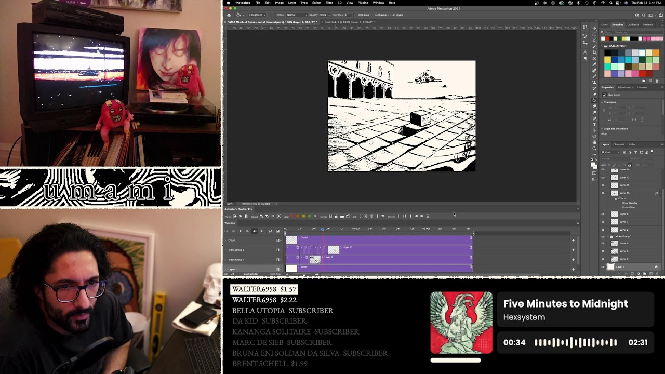Click the timeline settings gear icon
The width and height of the screenshot is (665, 374).
point(261,231)
